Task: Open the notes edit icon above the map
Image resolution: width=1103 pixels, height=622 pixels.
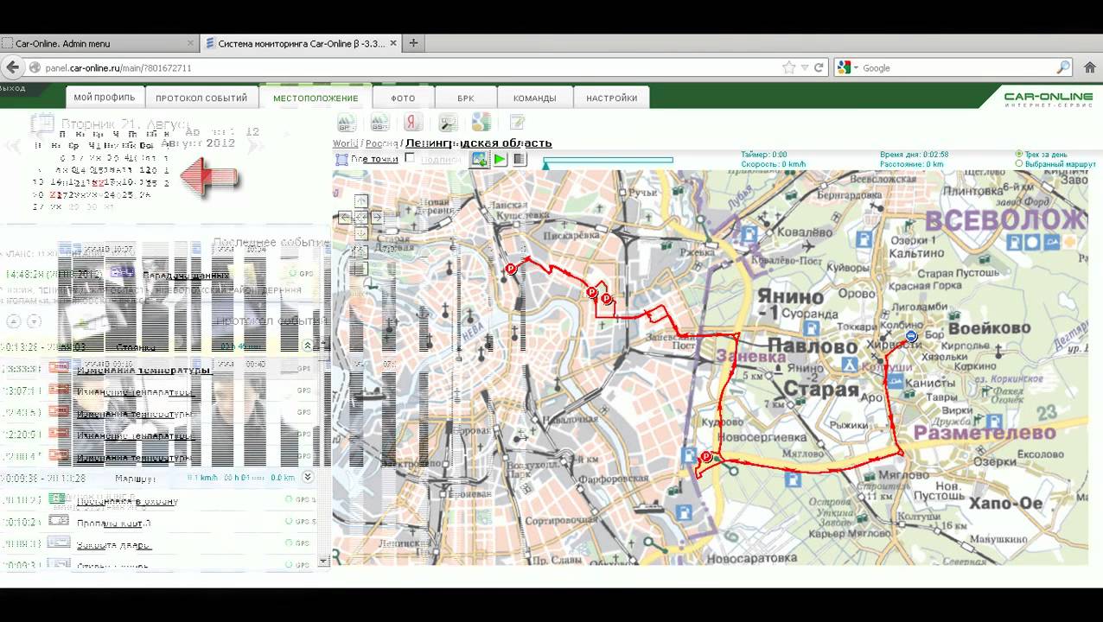Action: pyautogui.click(x=516, y=122)
